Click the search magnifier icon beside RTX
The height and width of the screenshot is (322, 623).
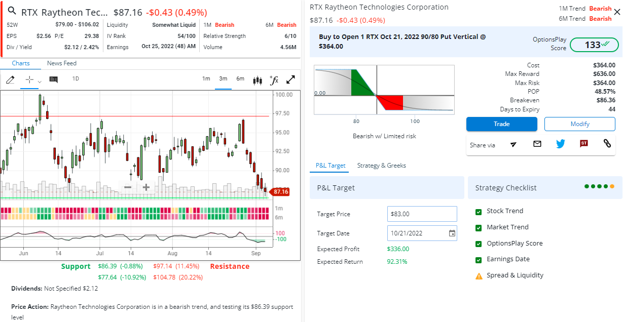(12, 12)
